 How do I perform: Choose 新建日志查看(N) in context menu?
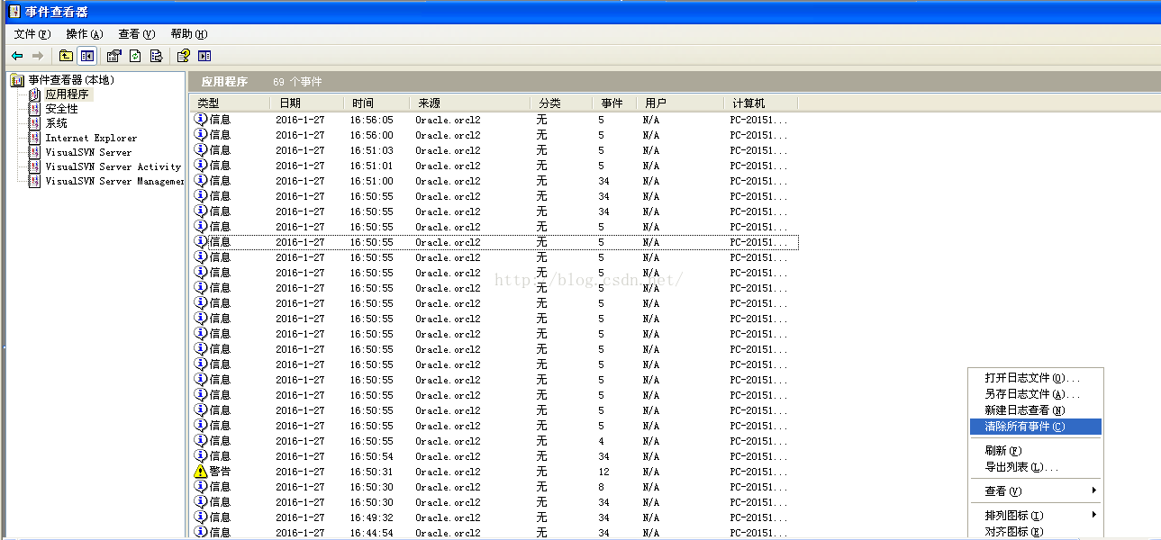[x=1036, y=410]
